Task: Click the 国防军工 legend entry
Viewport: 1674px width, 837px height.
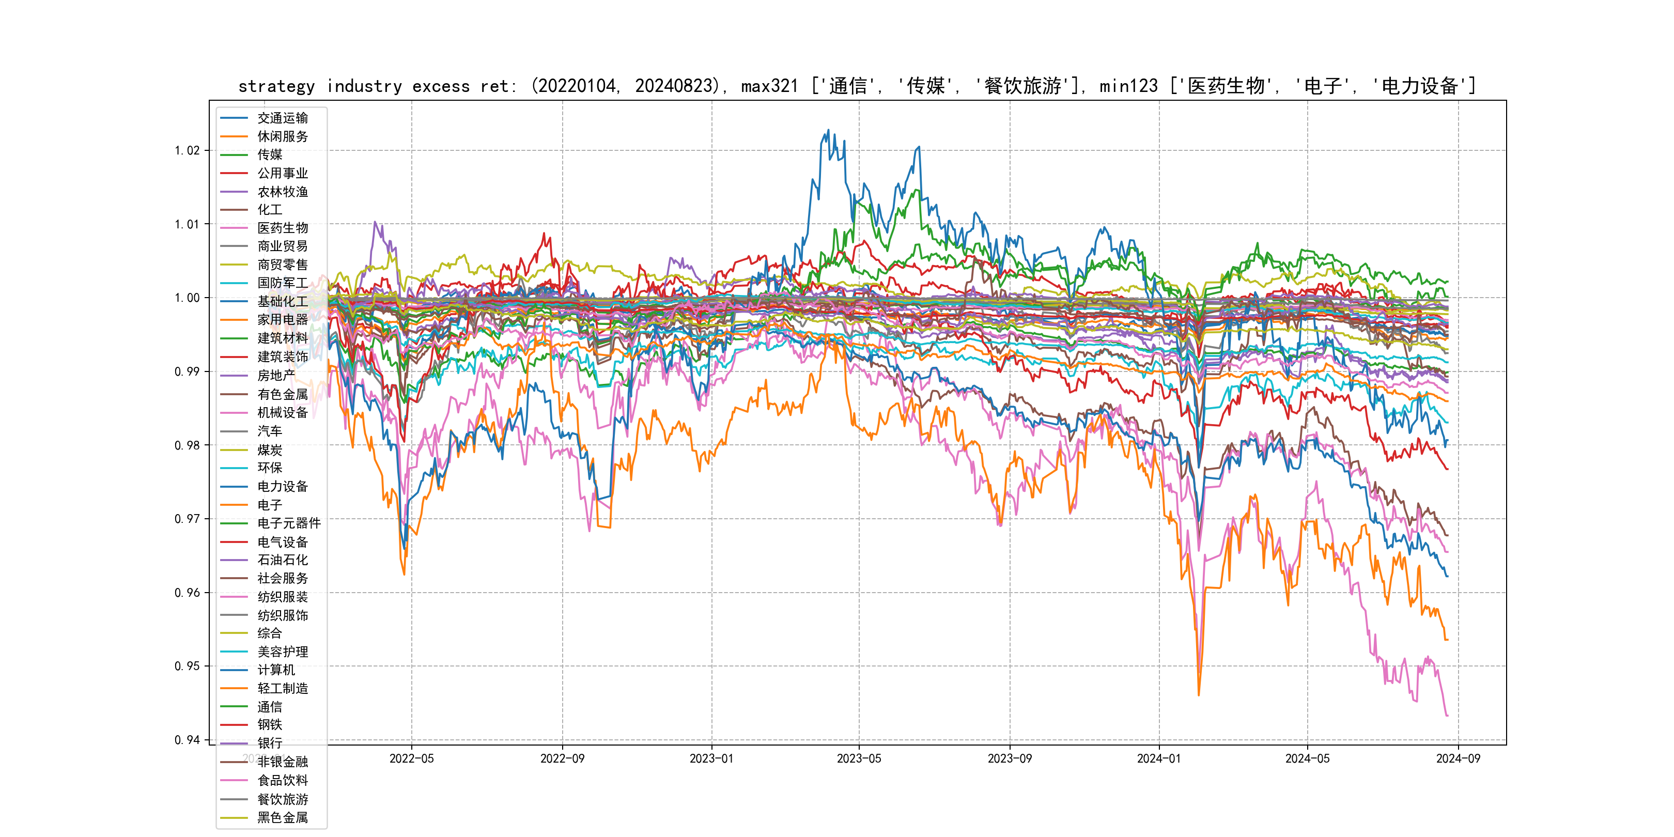Action: point(282,283)
